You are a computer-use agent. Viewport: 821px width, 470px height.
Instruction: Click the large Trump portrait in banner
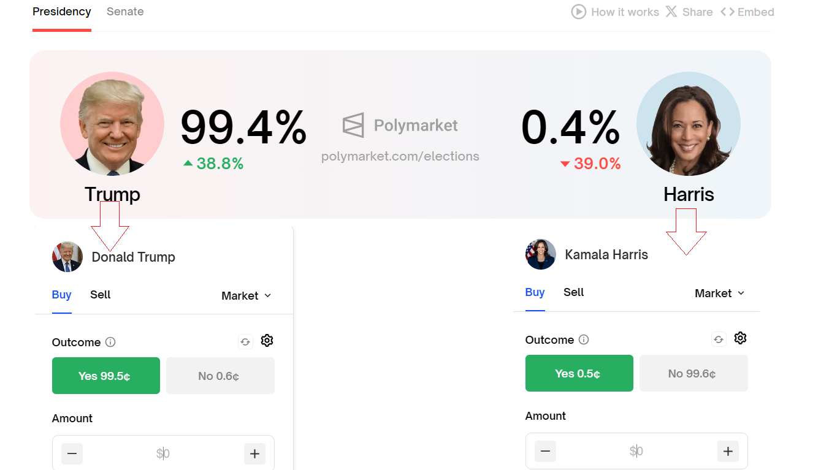pyautogui.click(x=112, y=124)
